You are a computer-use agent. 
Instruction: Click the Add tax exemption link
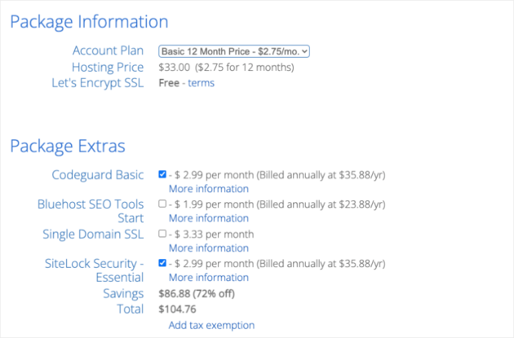211,325
